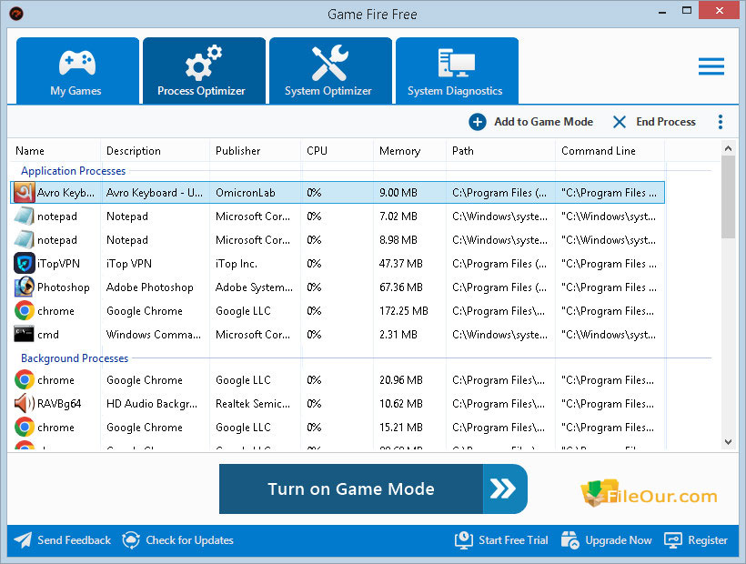The height and width of the screenshot is (564, 746).
Task: Click the Add to Game Mode plus icon
Action: [478, 122]
